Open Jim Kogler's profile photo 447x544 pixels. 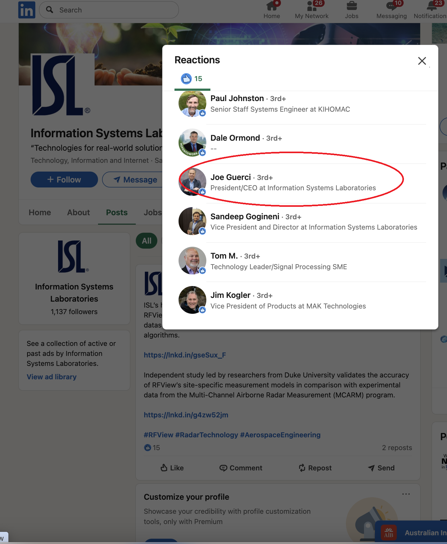(192, 300)
